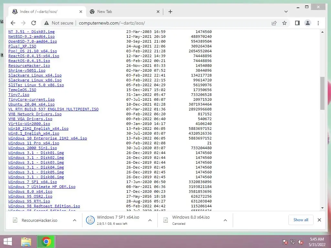Reload the page with the refresh icon
331x248 pixels.
click(x=34, y=23)
